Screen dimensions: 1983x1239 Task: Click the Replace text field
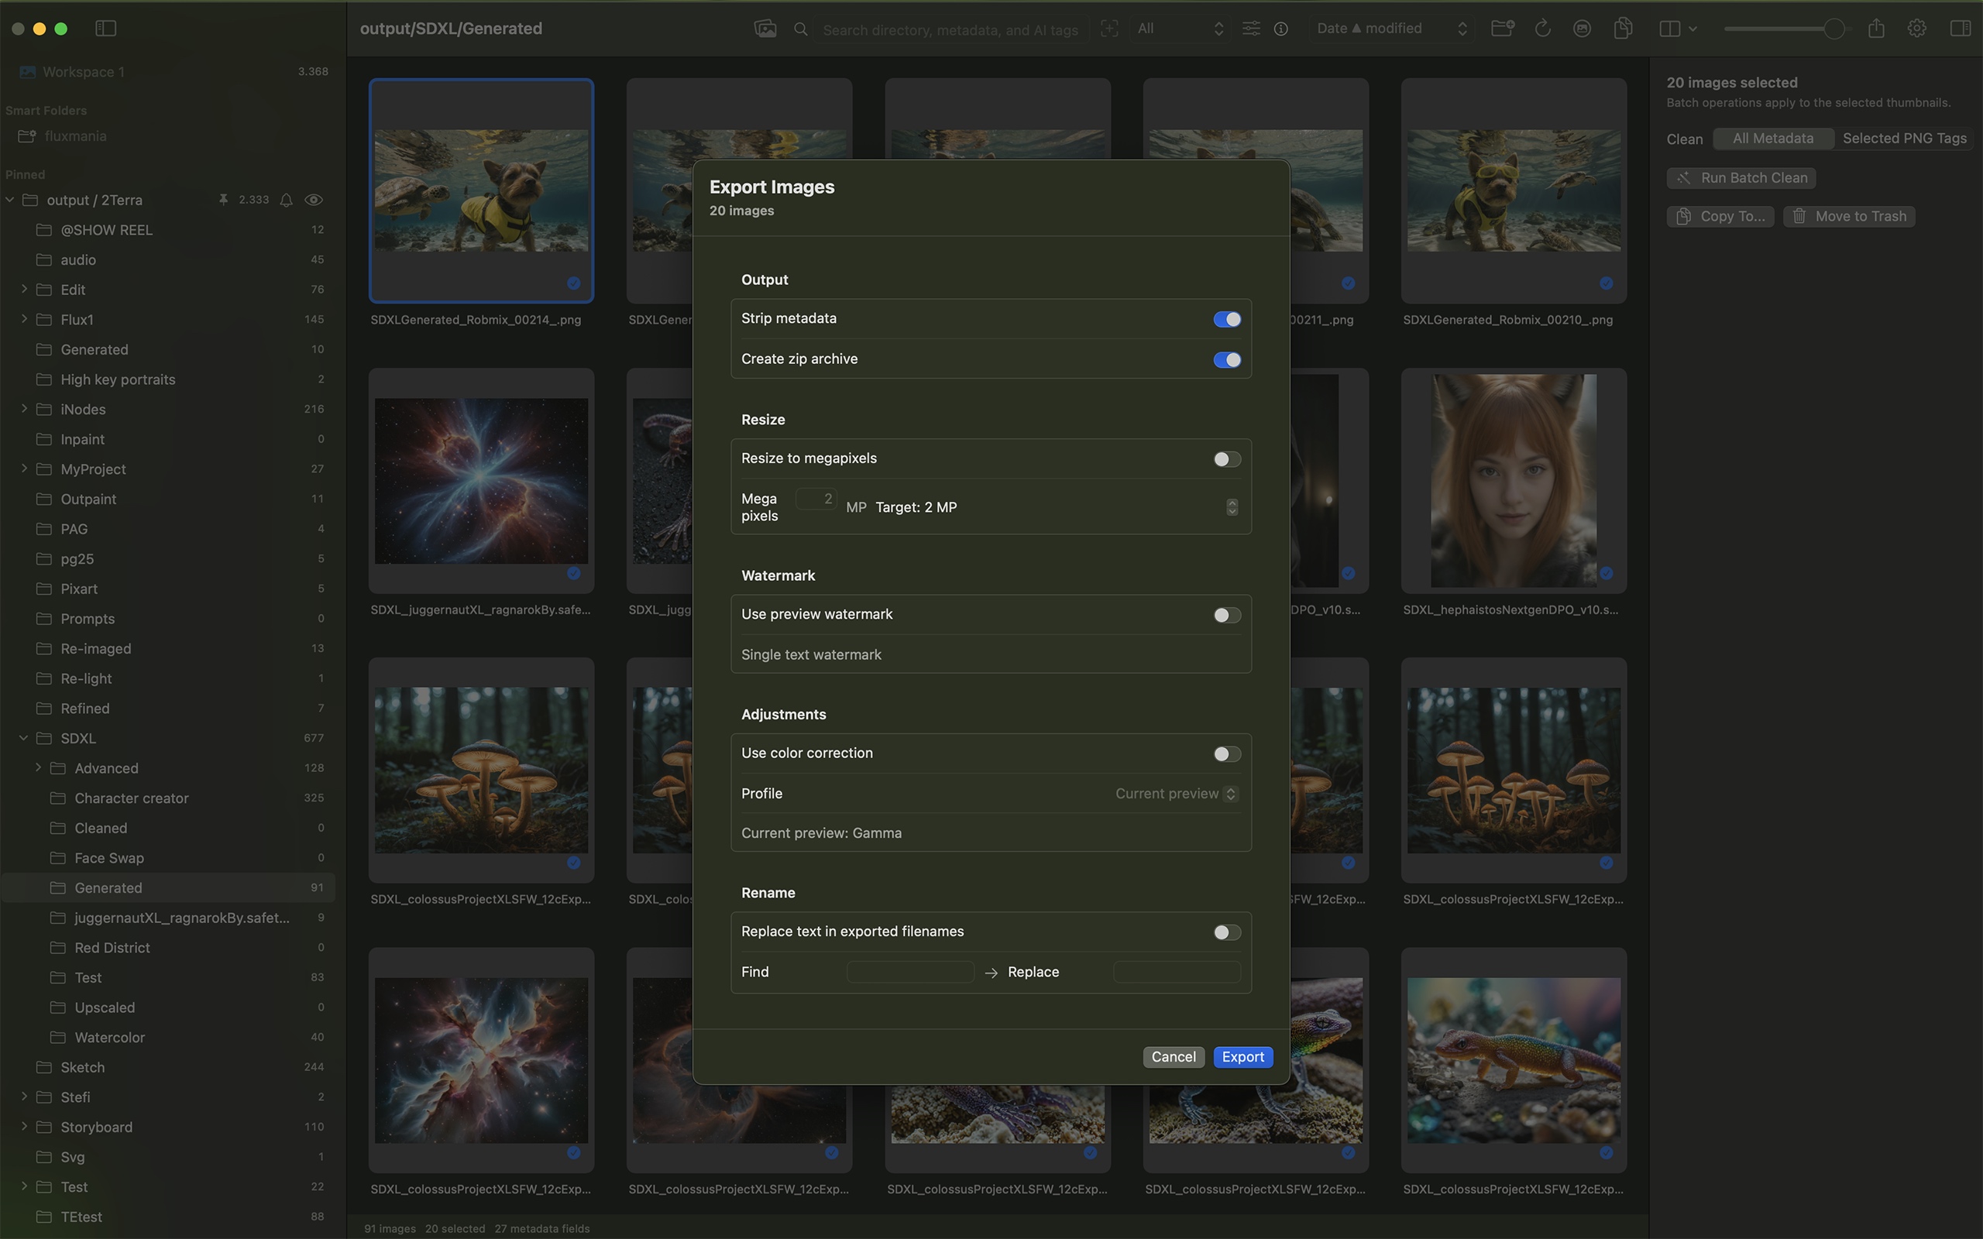click(1177, 973)
